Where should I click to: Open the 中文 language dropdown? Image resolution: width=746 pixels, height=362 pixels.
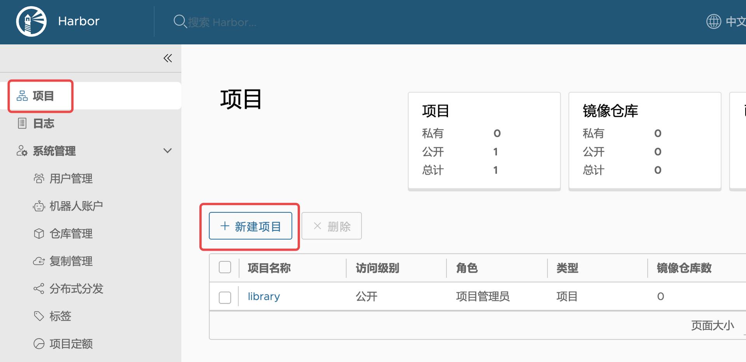point(734,21)
